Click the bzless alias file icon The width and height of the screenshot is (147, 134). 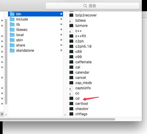(71, 20)
